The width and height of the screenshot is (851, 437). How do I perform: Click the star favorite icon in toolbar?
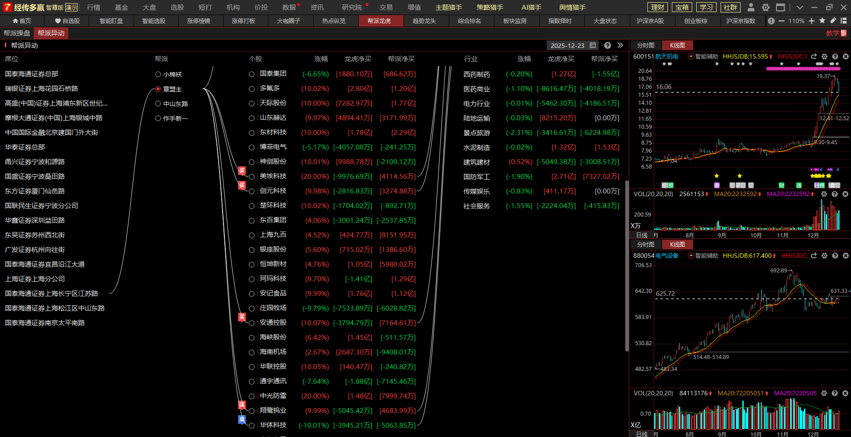pyautogui.click(x=822, y=21)
